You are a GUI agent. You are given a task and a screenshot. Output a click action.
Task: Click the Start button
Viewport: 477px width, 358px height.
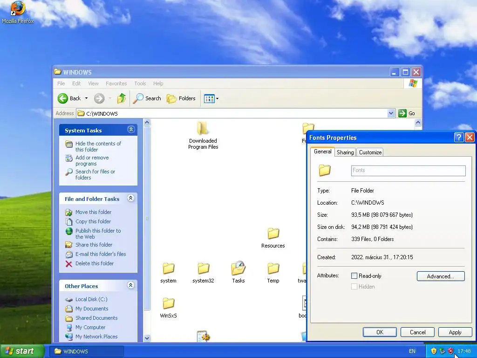click(x=22, y=351)
